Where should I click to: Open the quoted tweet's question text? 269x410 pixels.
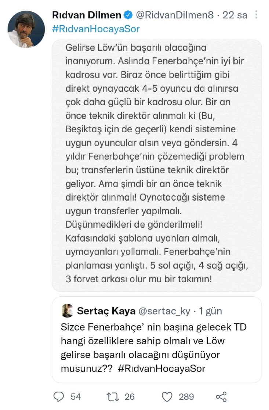click(142, 341)
